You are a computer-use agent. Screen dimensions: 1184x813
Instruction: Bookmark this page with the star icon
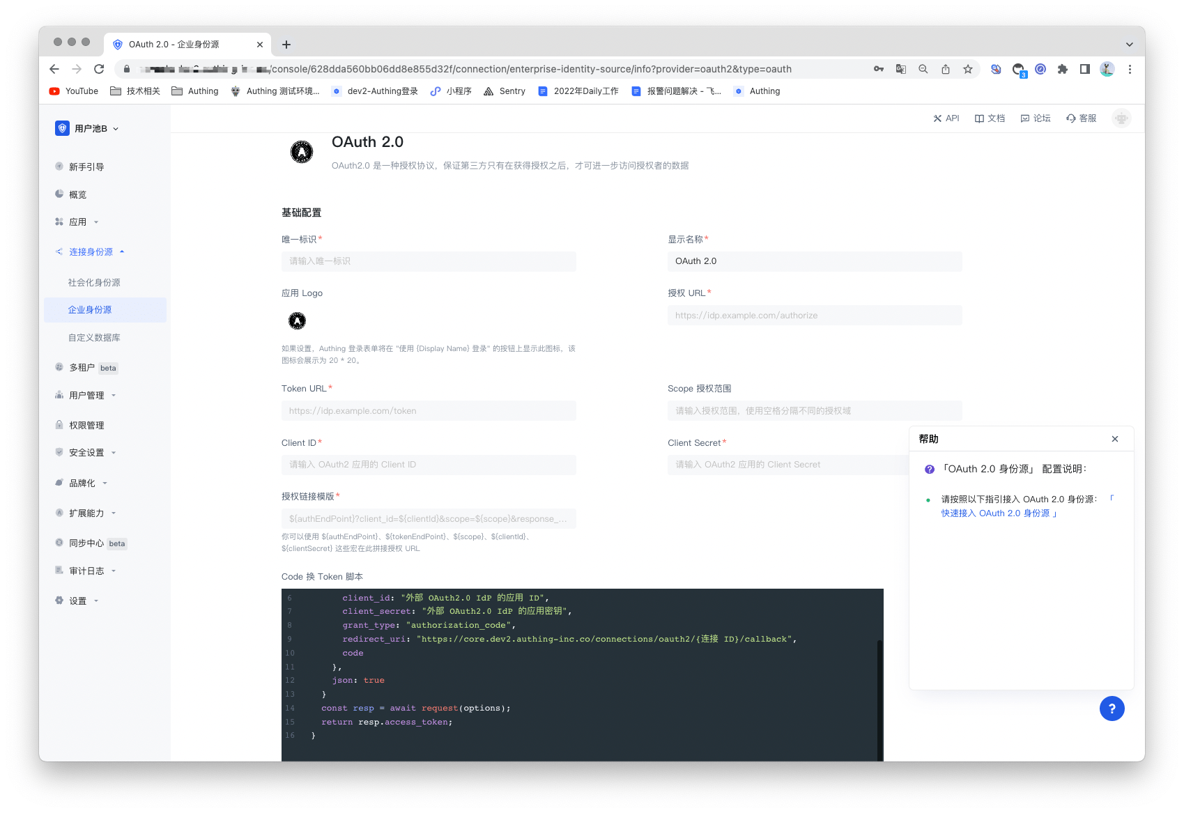click(968, 69)
